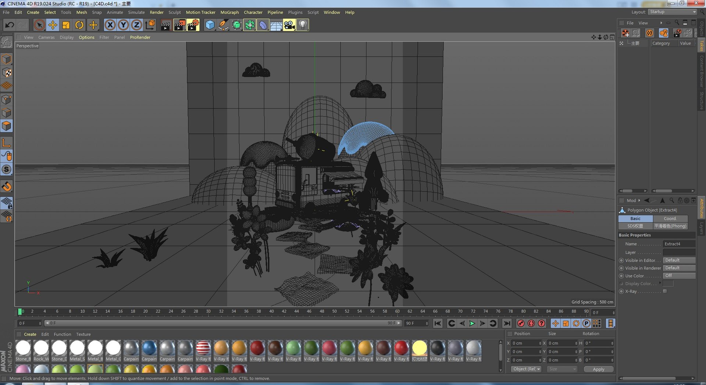Open Edit Render Settings icon

pos(193,25)
